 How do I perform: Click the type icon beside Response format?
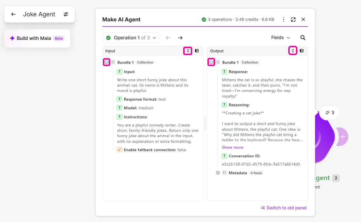[119, 99]
